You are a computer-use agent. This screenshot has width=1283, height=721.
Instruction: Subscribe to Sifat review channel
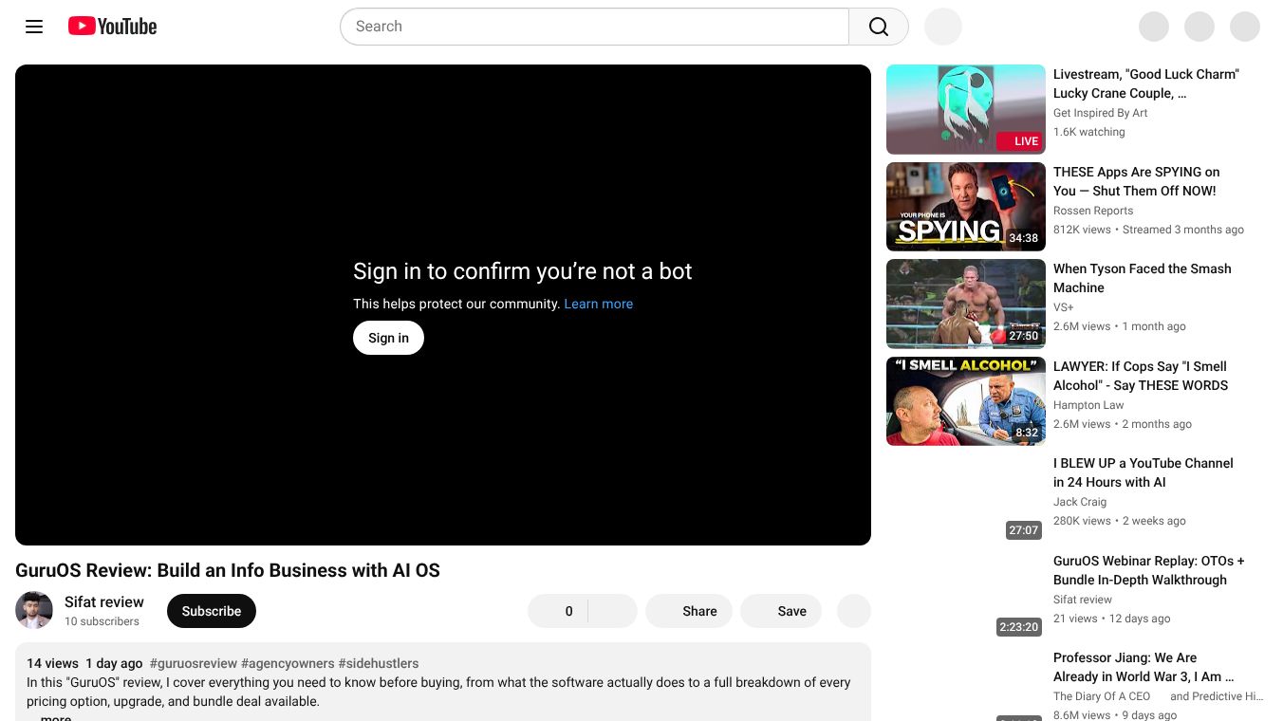pyautogui.click(x=212, y=611)
